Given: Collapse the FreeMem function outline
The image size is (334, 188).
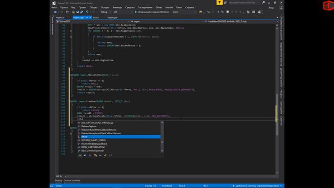Looking at the screenshot, I should coord(71,101).
